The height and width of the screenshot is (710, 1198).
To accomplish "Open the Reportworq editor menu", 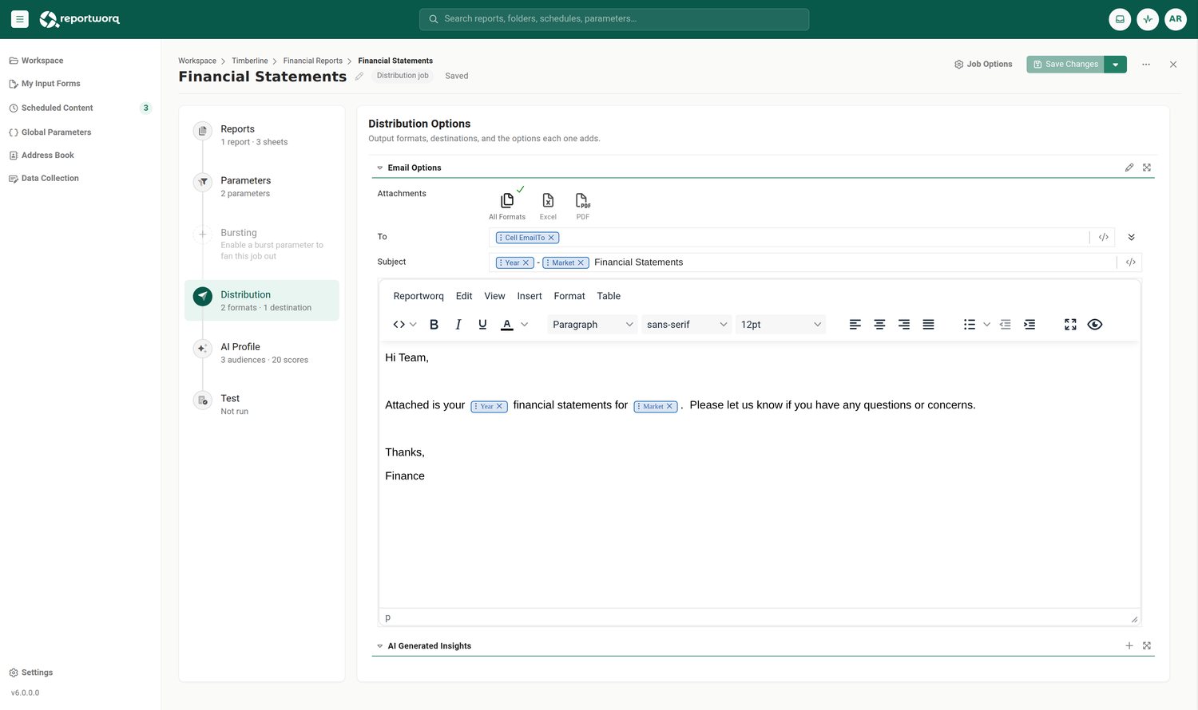I will [x=419, y=296].
